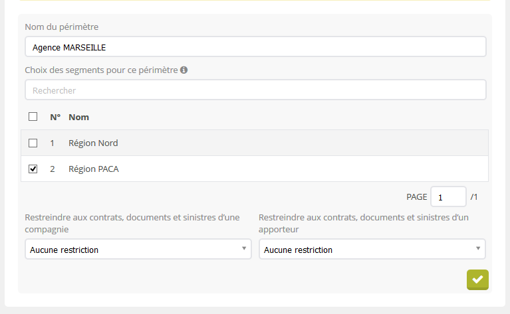Screen dimensions: 510x314
Task: Select the Région PACA row name
Action: click(x=94, y=169)
